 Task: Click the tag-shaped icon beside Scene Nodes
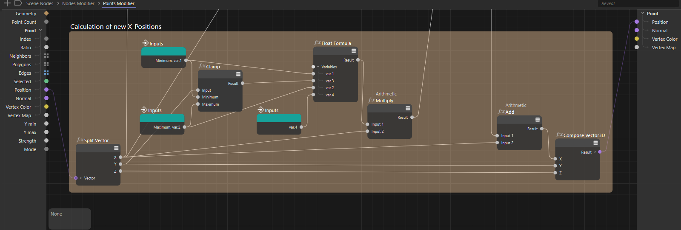[x=18, y=3]
